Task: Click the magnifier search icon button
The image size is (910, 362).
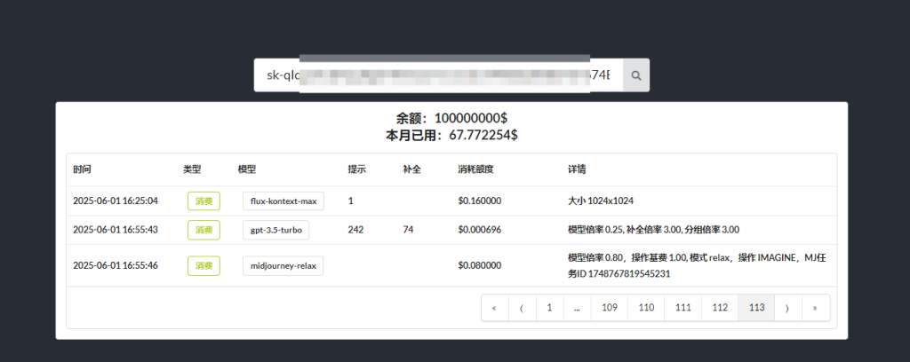Action: pyautogui.click(x=636, y=75)
